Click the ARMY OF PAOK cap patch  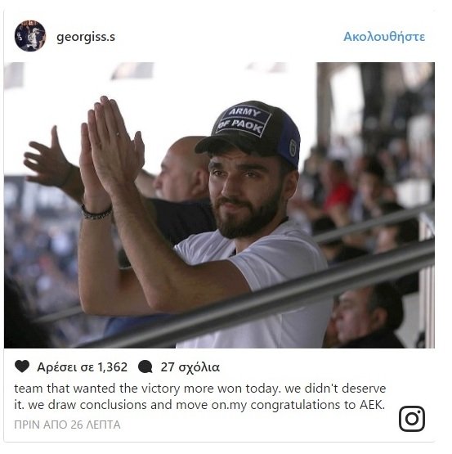pyautogui.click(x=245, y=121)
